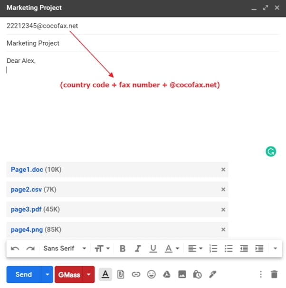Discard draft with the trash icon

pos(274,274)
